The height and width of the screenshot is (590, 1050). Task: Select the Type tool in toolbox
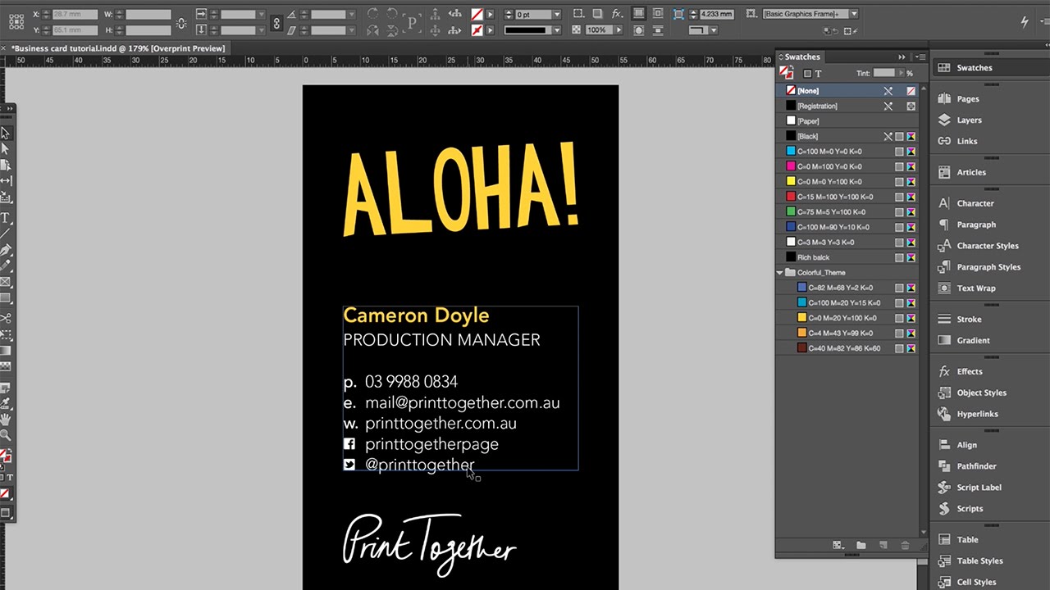(x=5, y=218)
